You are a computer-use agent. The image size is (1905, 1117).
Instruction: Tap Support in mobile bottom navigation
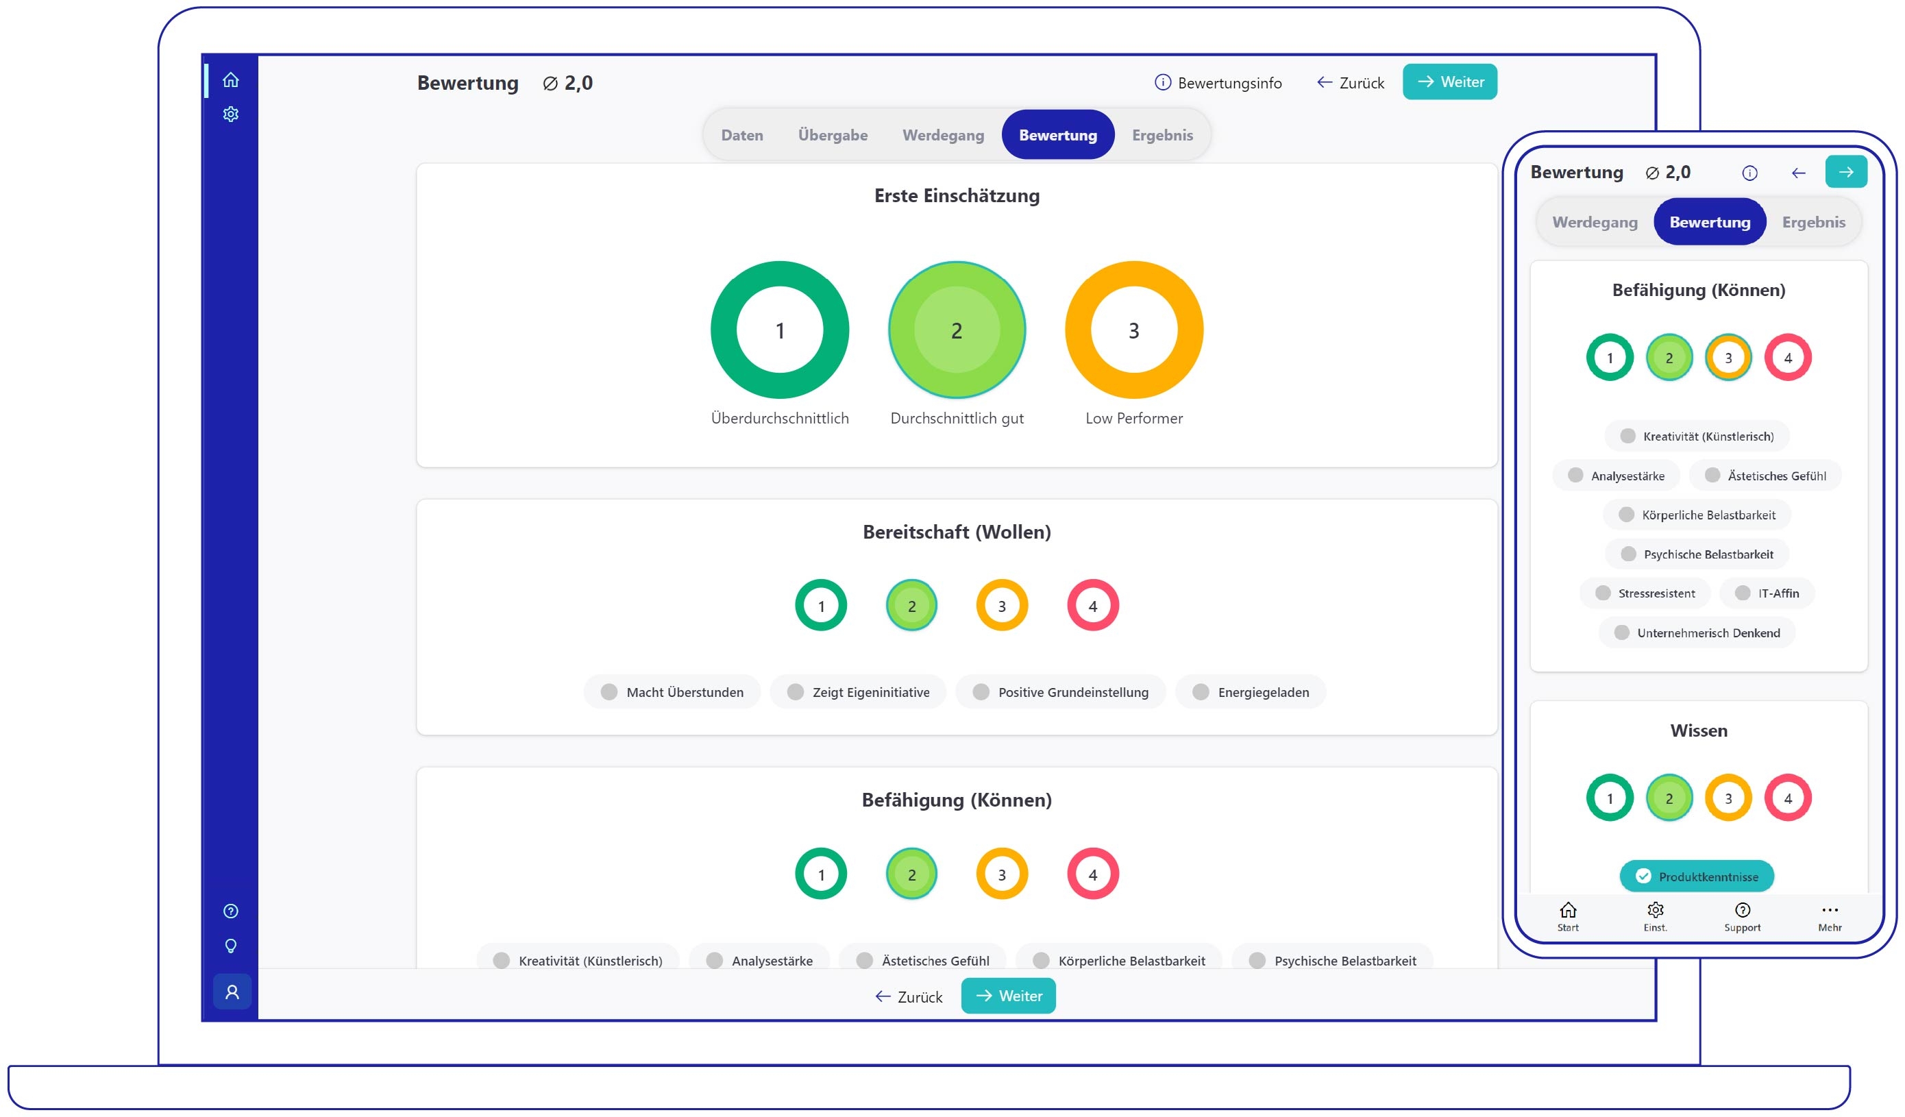coord(1742,916)
